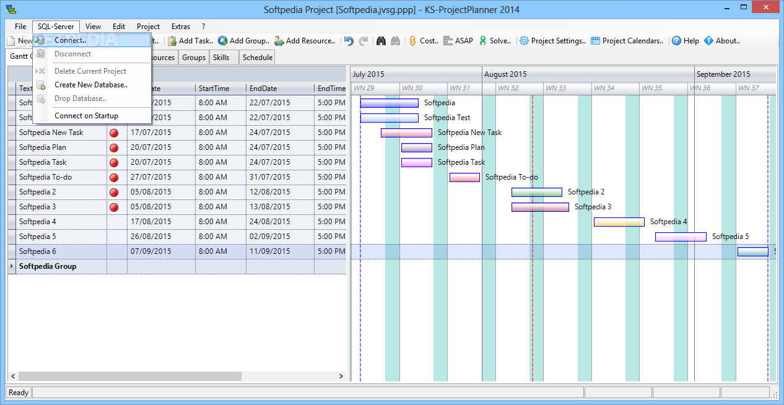Expand the Softpedia Group row

point(13,266)
